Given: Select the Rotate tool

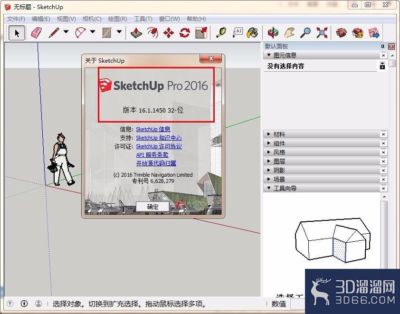Looking at the screenshot, I should [x=185, y=33].
